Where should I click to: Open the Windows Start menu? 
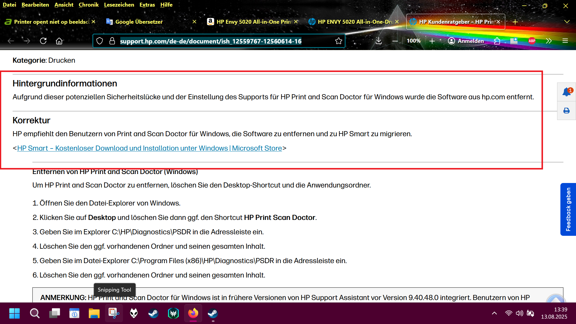(14, 313)
